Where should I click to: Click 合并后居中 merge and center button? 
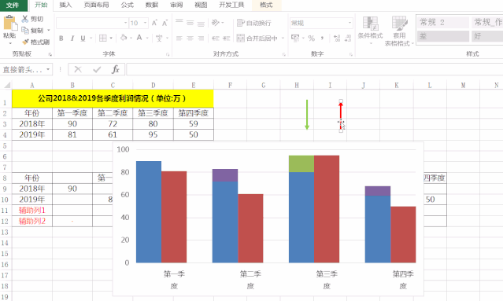[257, 39]
